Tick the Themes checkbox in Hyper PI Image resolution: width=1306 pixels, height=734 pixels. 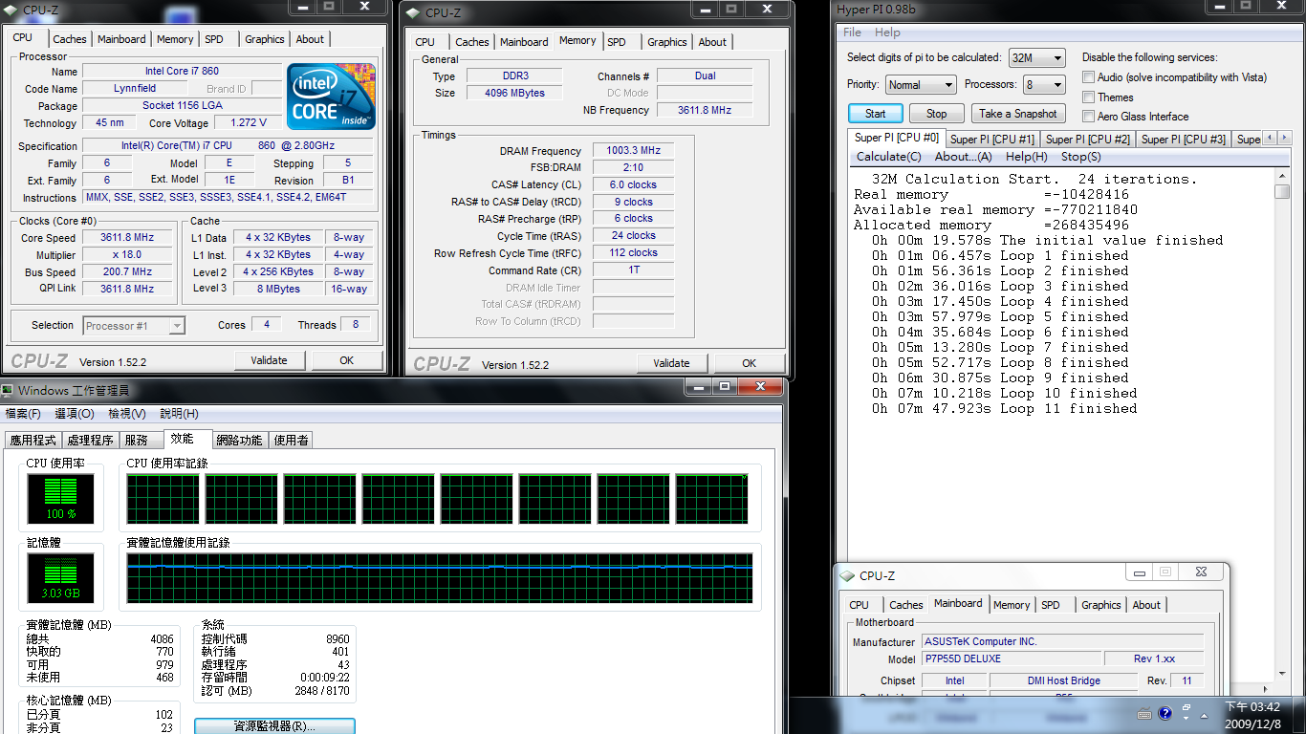tap(1088, 97)
